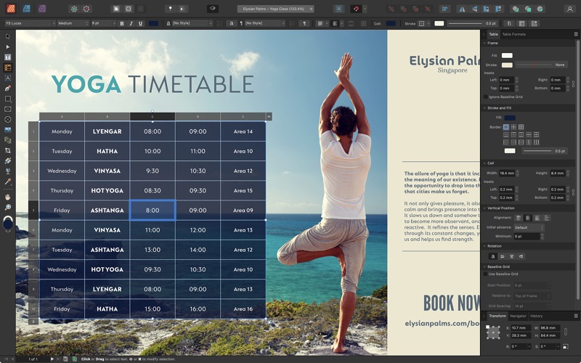Click the 8:00 cell in Friday row
The image size is (581, 363).
point(153,211)
